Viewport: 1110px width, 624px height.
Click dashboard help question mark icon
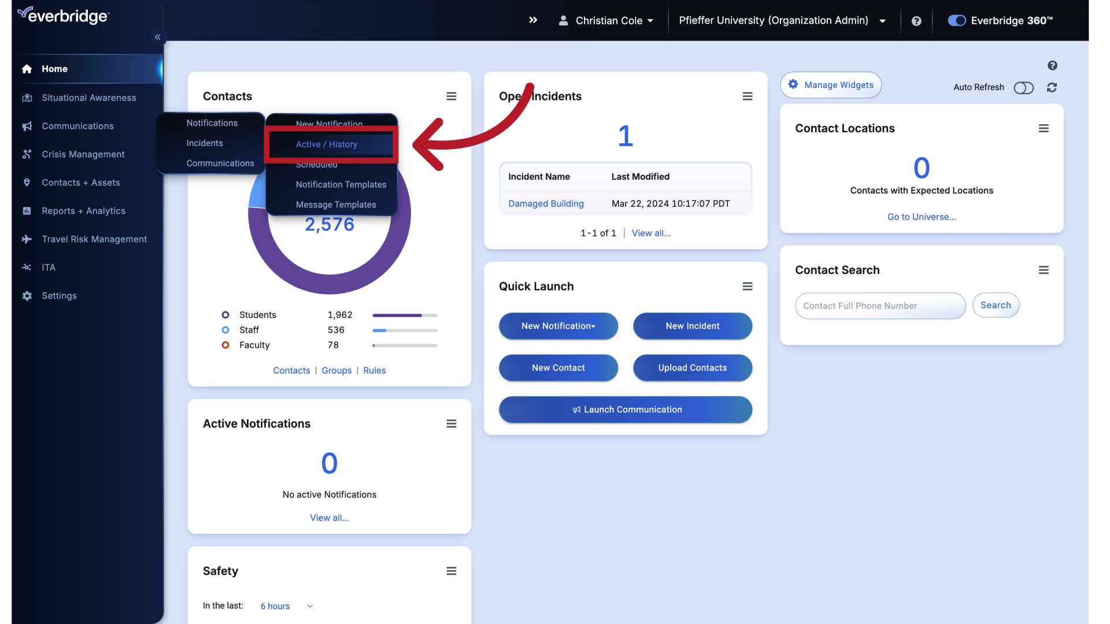point(1052,65)
